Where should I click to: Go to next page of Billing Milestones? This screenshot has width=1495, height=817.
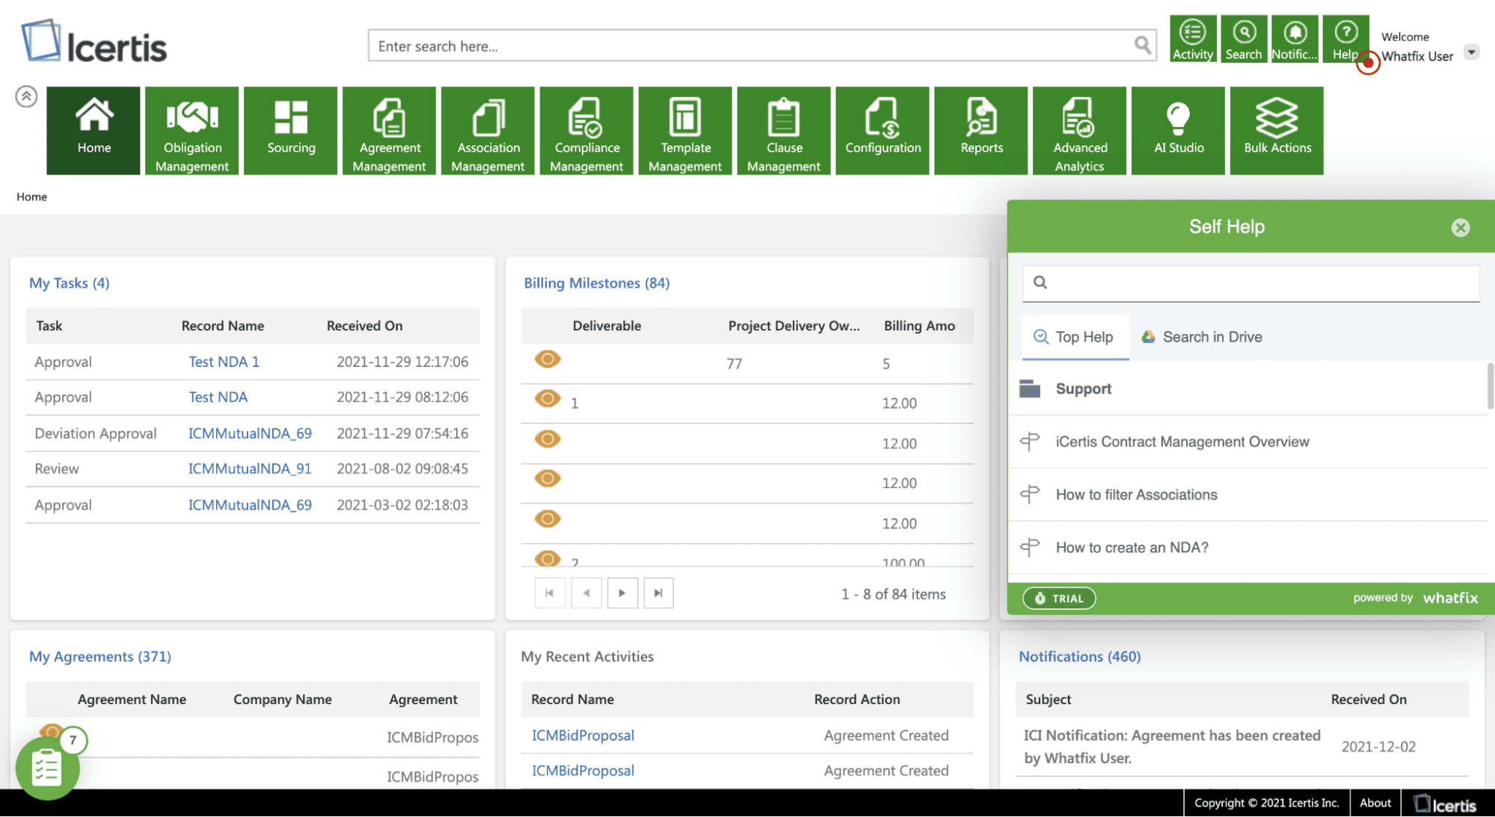tap(622, 594)
